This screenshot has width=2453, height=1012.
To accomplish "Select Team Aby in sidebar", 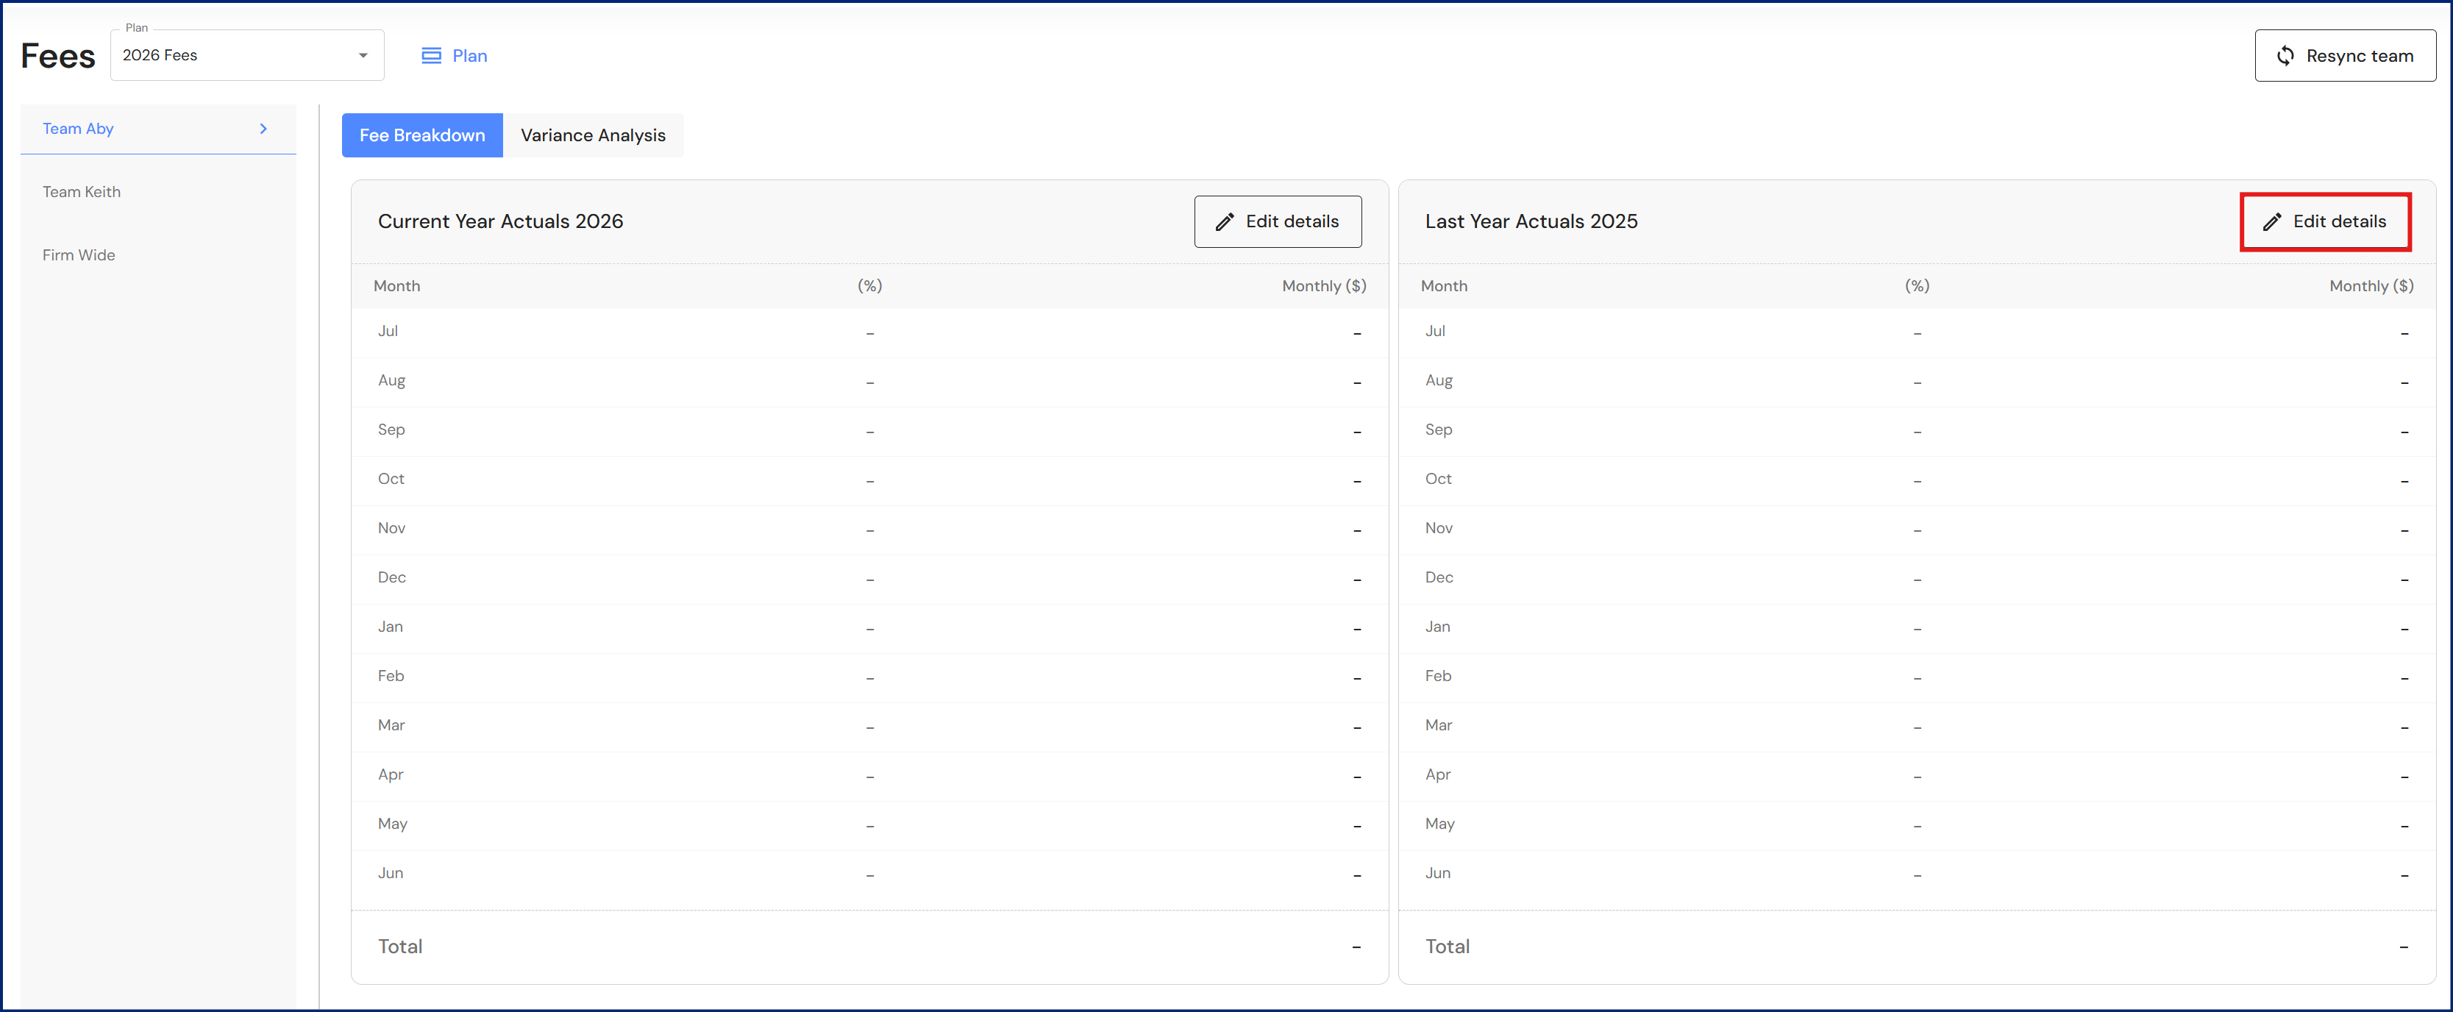I will (x=78, y=129).
